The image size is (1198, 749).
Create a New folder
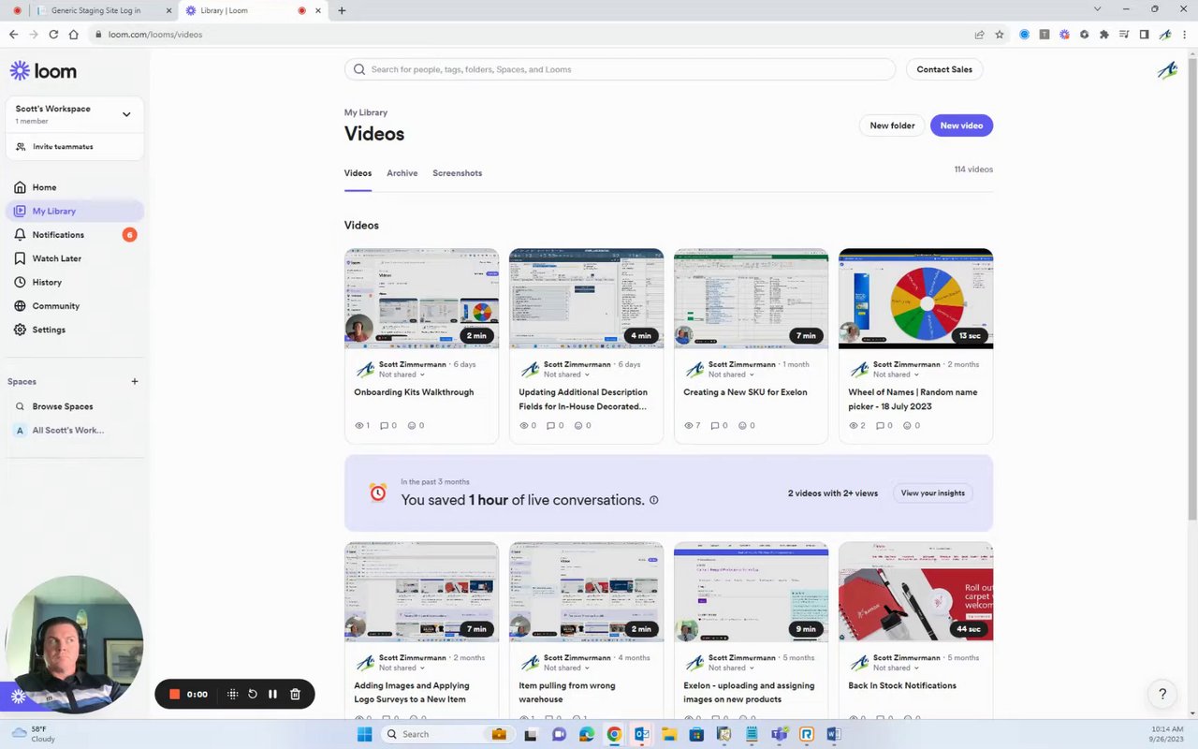pyautogui.click(x=892, y=125)
